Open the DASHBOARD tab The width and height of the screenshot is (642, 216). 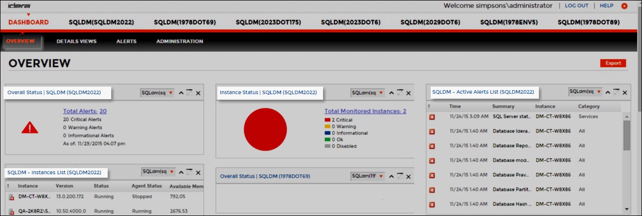point(28,22)
